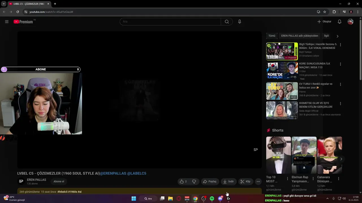
Task: Expand the tab search dropdown arrow
Action: [x=4, y=4]
